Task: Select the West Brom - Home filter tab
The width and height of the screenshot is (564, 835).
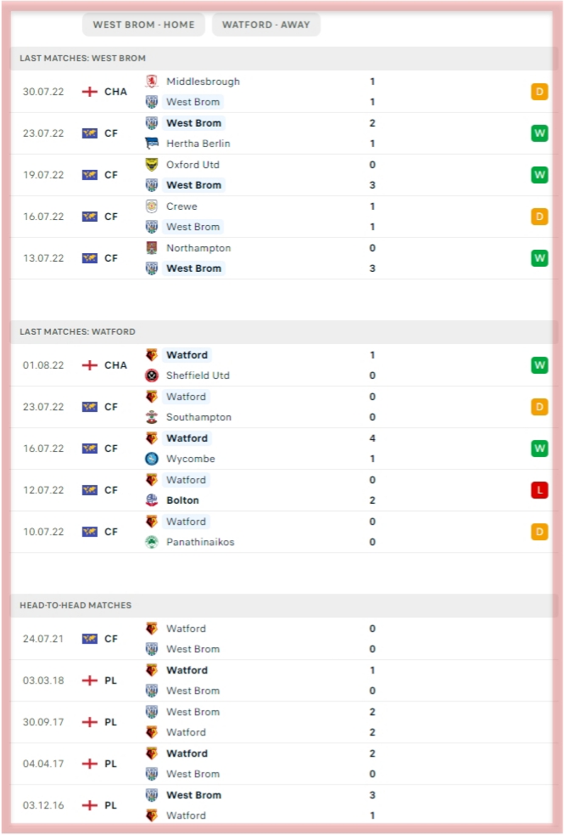Action: pyautogui.click(x=143, y=25)
